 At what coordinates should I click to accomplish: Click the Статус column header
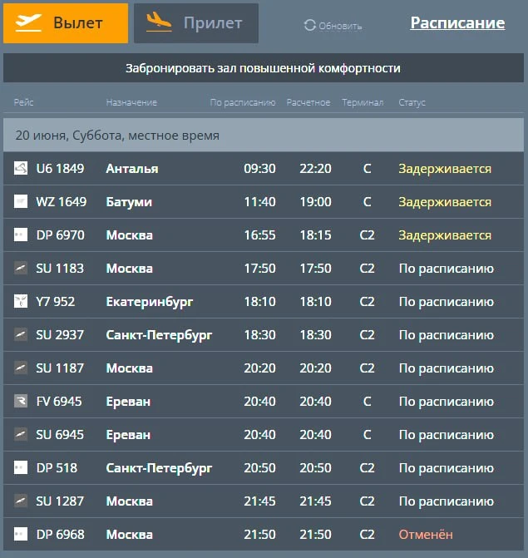click(x=412, y=102)
